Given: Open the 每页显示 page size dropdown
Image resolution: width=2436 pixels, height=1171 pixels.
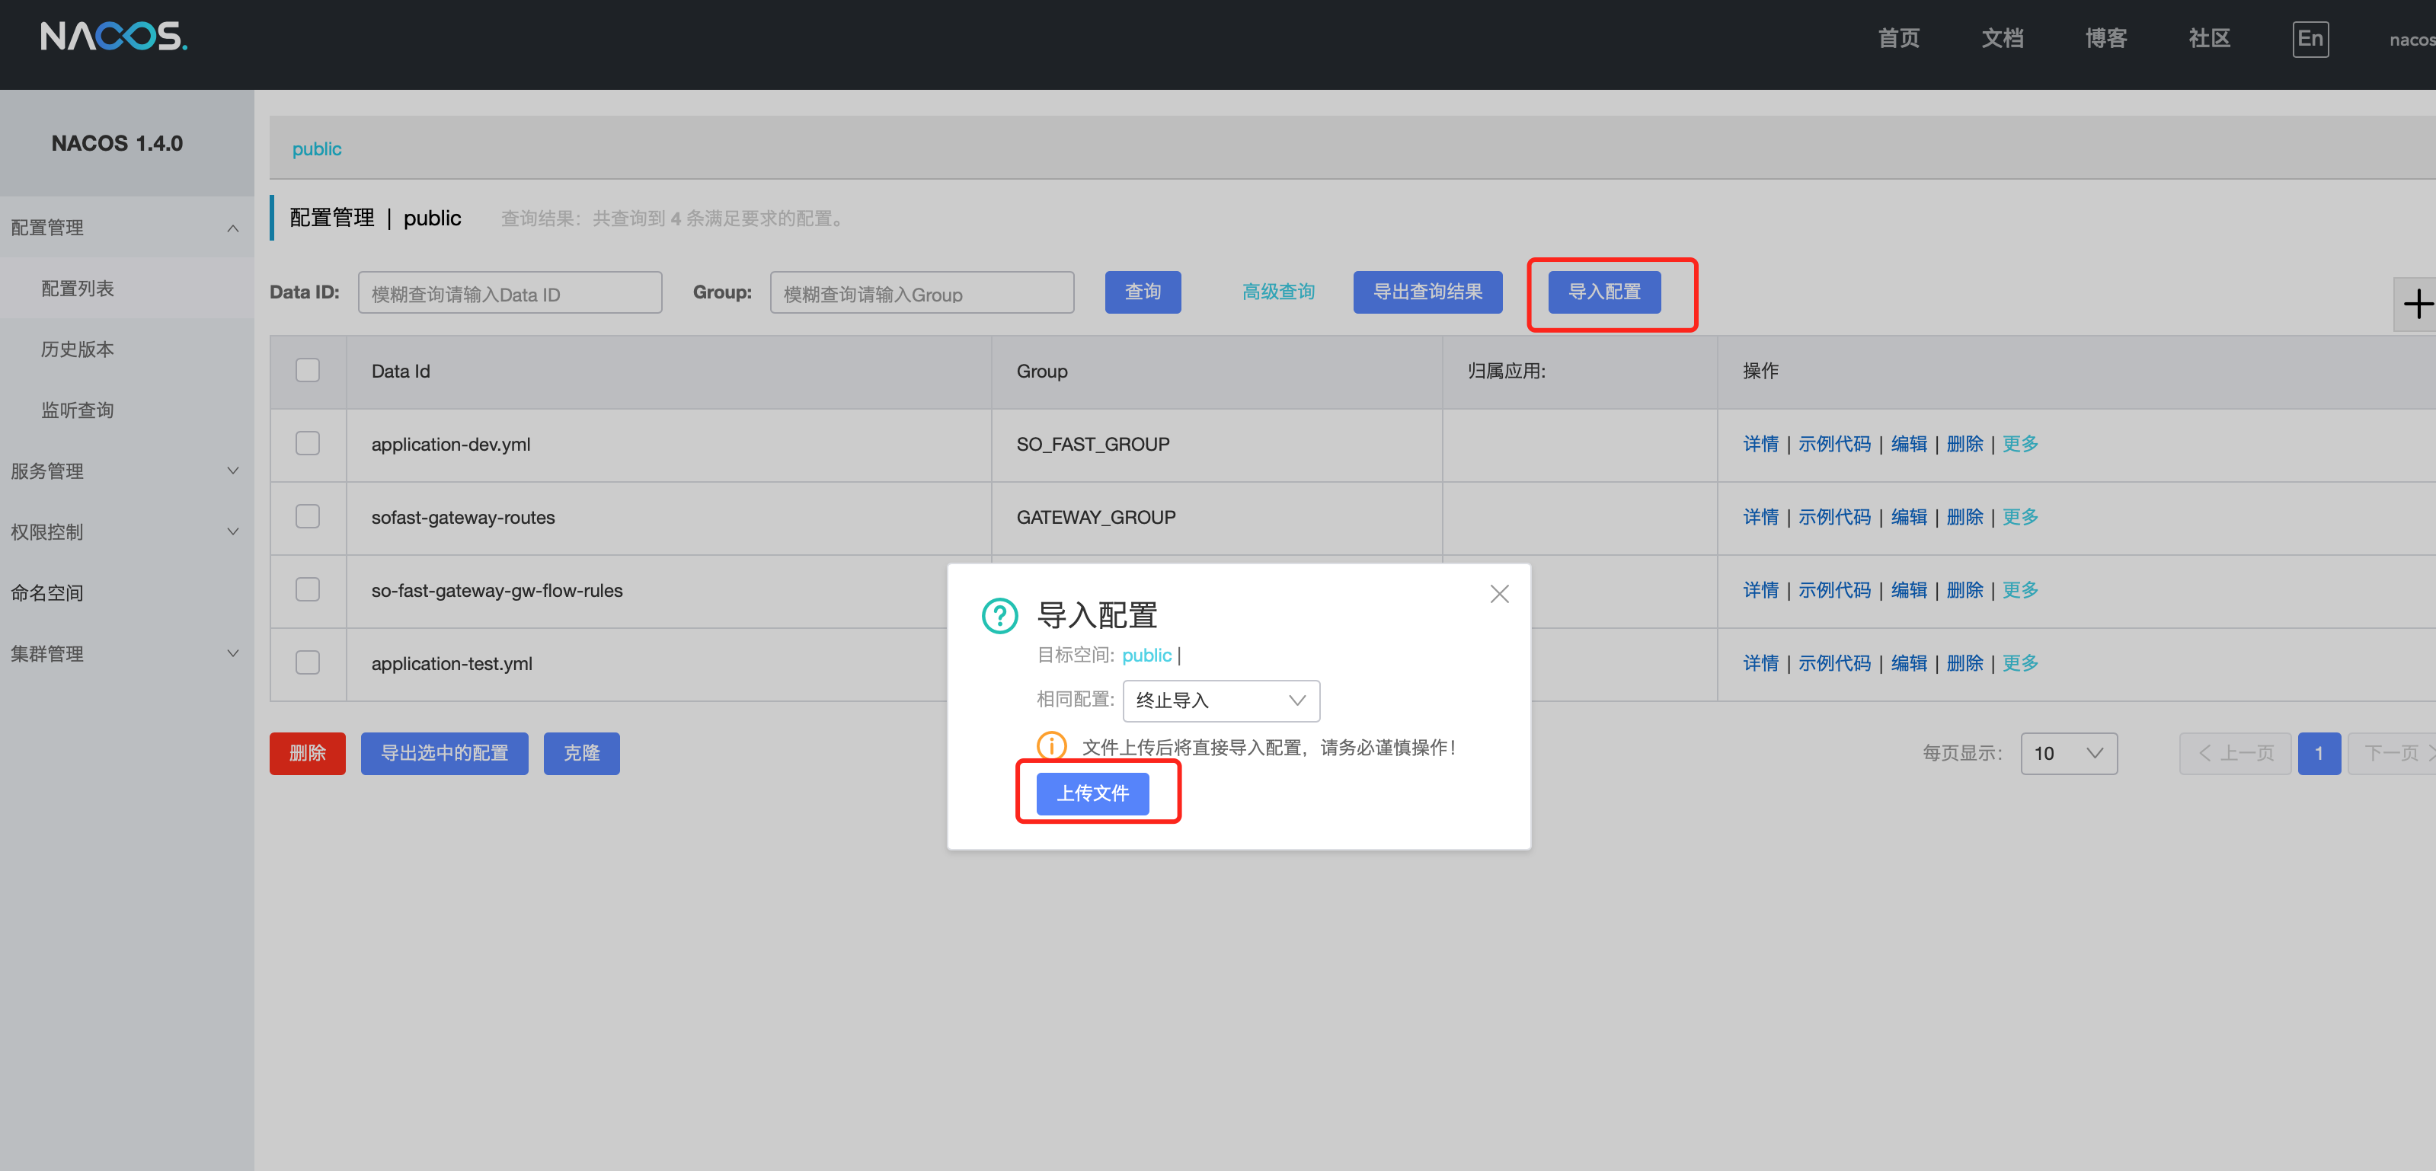Looking at the screenshot, I should 2068,753.
